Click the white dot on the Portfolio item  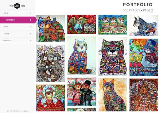[31, 20]
